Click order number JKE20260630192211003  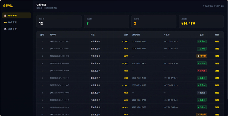coord(60,56)
